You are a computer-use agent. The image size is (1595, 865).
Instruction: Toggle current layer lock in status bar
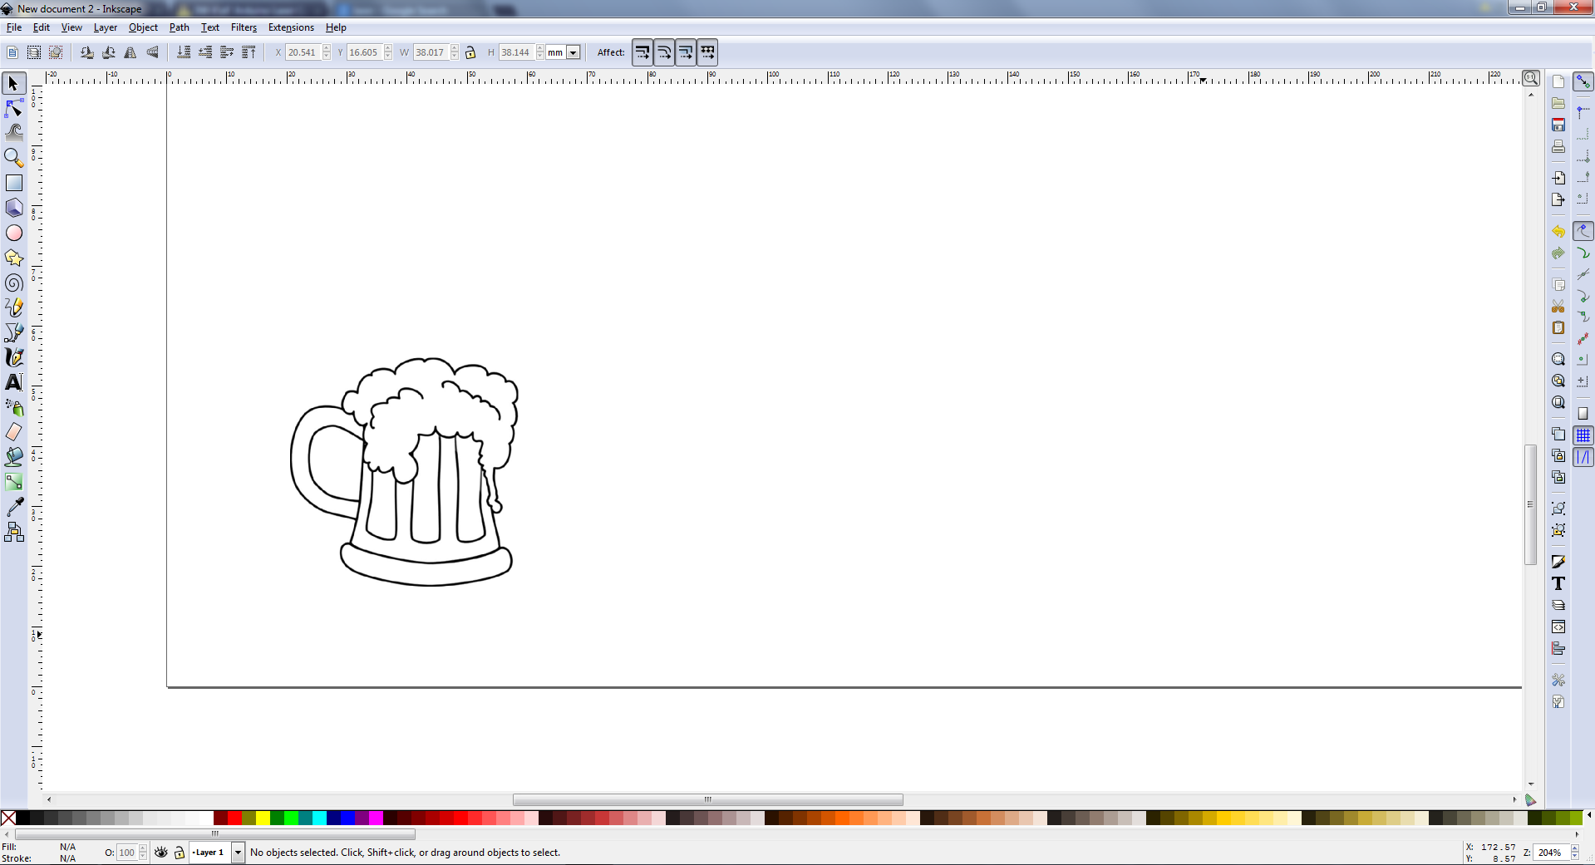[179, 853]
